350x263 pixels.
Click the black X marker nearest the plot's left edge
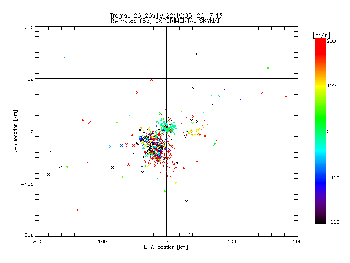pyautogui.click(x=49, y=174)
